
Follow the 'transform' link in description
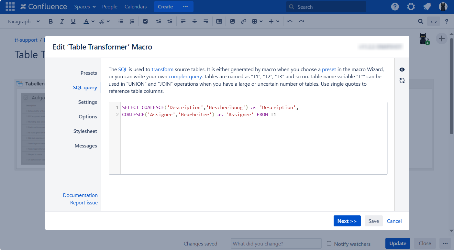(x=162, y=69)
